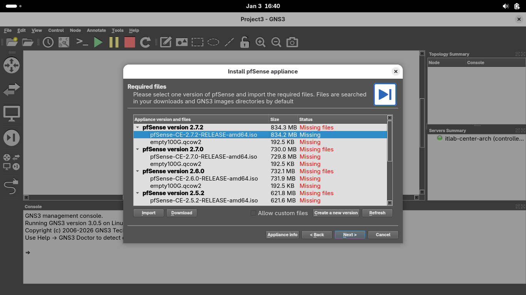This screenshot has height=295, width=526.
Task: Collapse the pfSense version 2.6.0 group
Action: 137,171
